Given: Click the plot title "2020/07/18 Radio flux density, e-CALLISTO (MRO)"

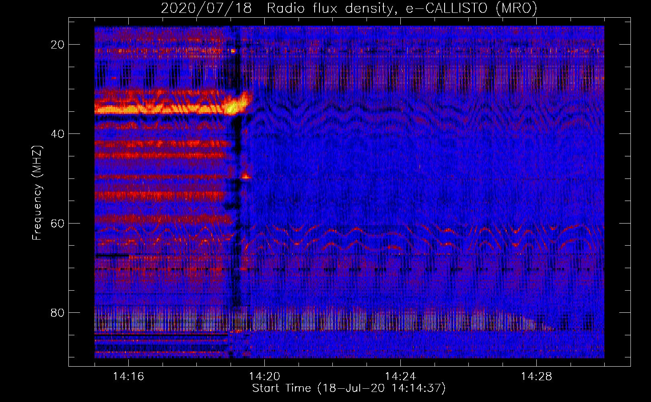Looking at the screenshot, I should click(349, 8).
